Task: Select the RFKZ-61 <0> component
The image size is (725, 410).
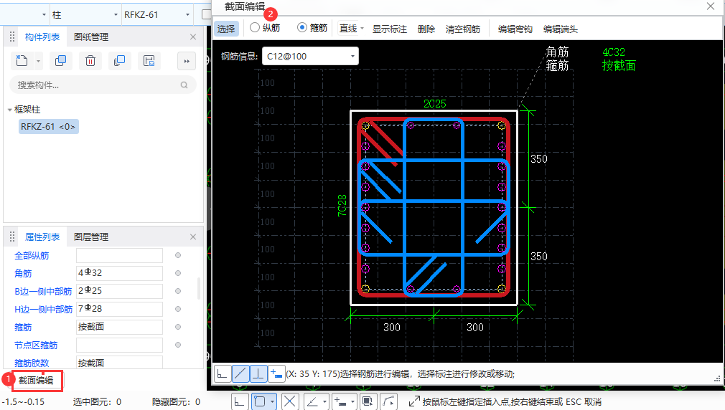Action: pos(48,126)
